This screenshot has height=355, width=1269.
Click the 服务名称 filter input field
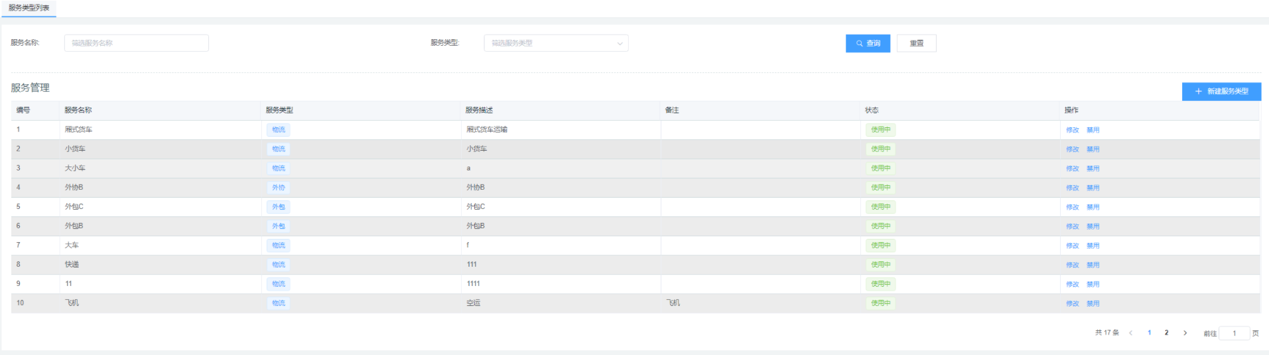coord(136,43)
